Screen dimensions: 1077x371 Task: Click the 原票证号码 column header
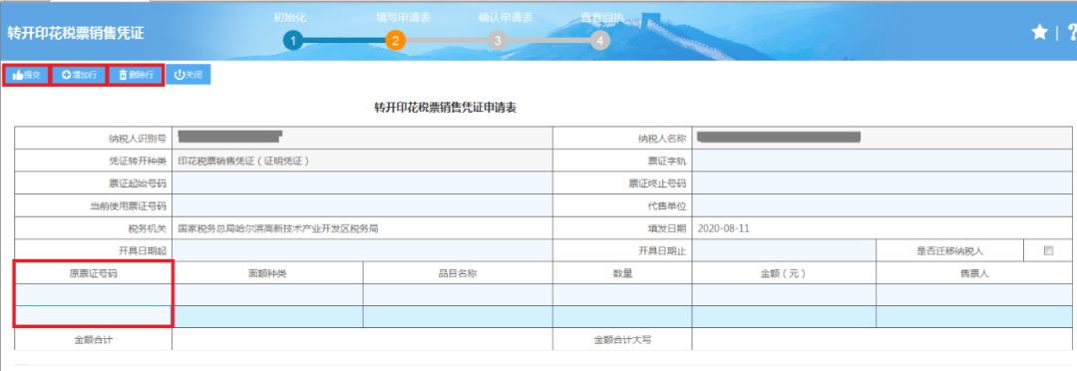(x=93, y=272)
